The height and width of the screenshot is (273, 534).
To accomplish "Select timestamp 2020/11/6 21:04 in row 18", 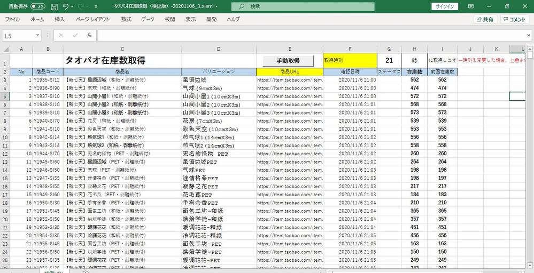I will tap(350, 203).
